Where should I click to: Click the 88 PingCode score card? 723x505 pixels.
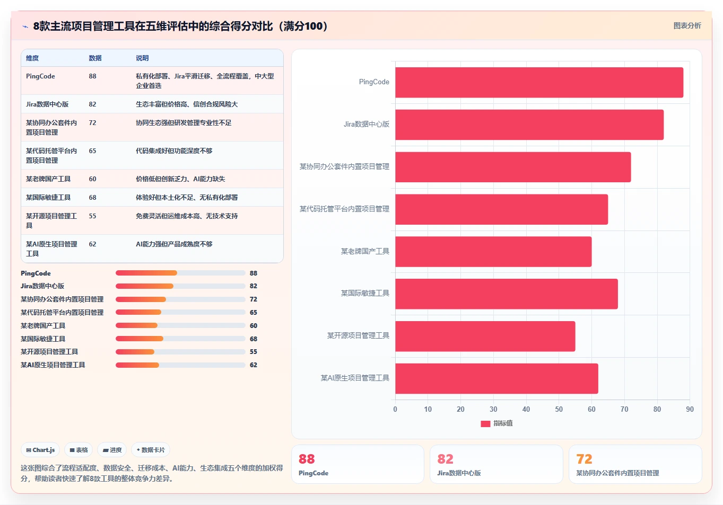point(358,464)
